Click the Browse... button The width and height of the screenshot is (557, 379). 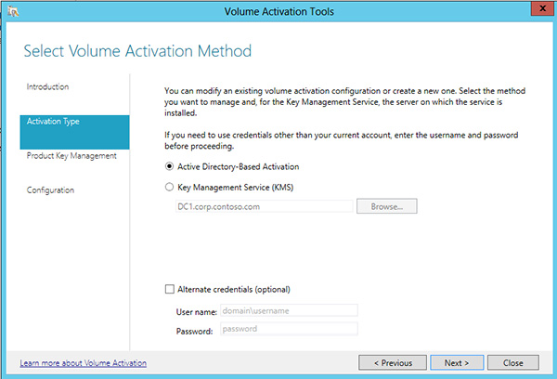385,206
